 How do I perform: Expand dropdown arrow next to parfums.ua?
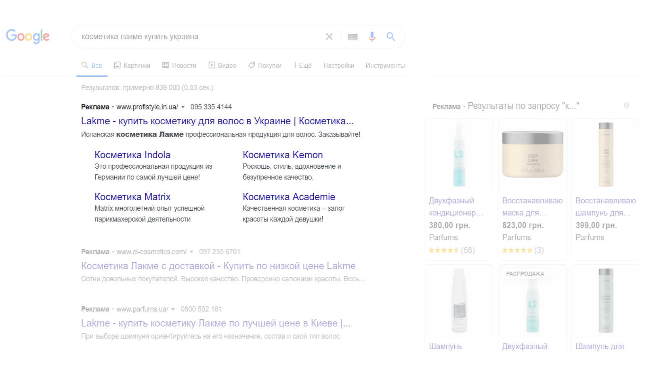click(x=173, y=309)
